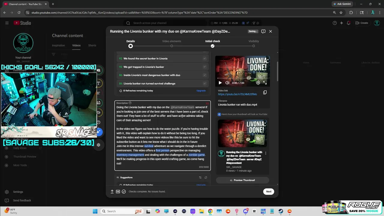
Task: Click the highlighted 'inventory management' text
Action: pos(130,155)
